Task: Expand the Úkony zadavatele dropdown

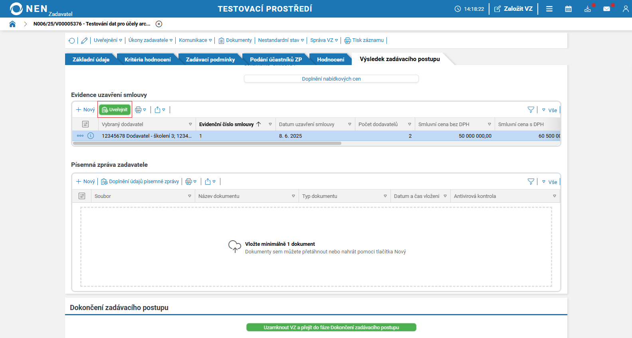Action: (151, 40)
